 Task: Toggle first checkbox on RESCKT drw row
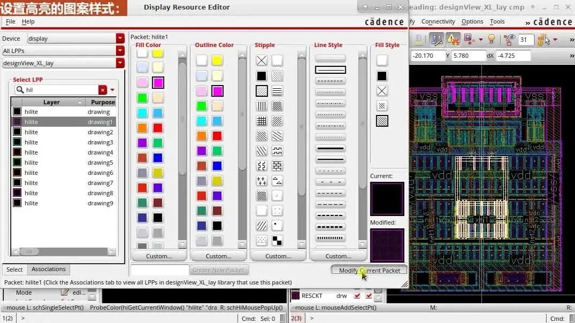click(x=357, y=296)
